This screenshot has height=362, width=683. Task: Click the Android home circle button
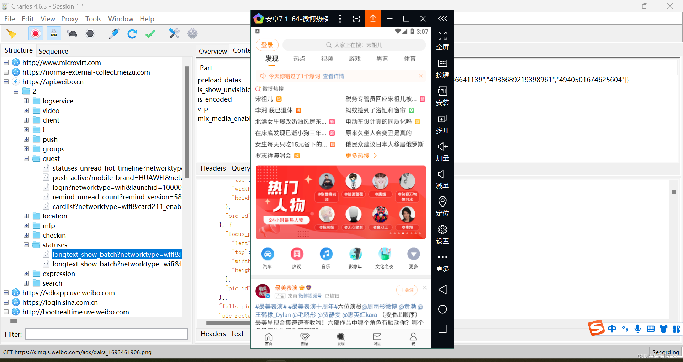coord(443,309)
